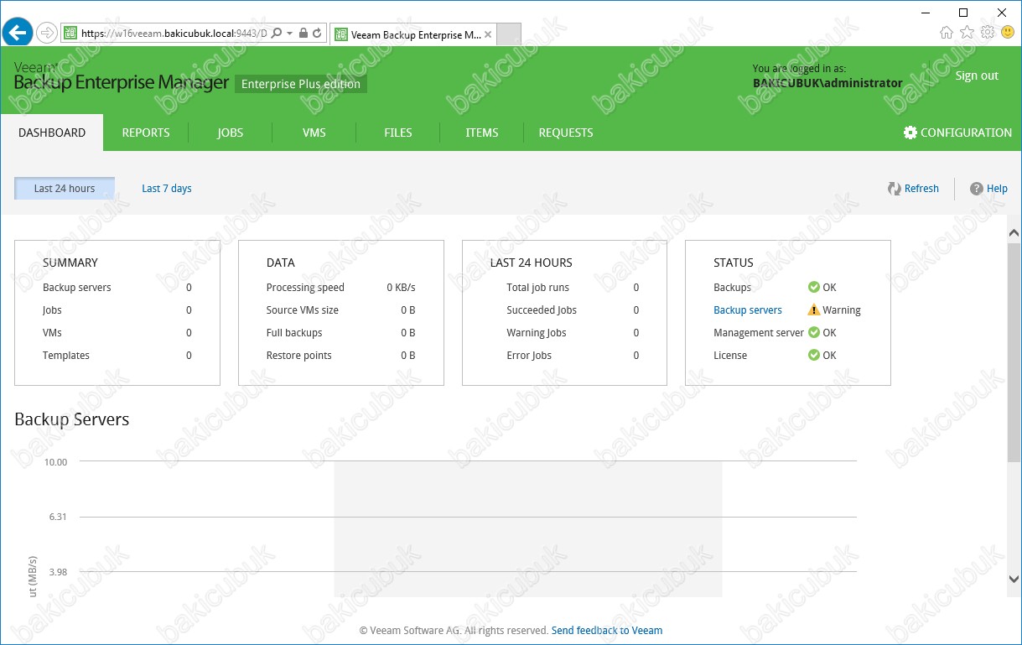Click the search magnifier in address bar
Image resolution: width=1022 pixels, height=645 pixels.
pyautogui.click(x=278, y=34)
